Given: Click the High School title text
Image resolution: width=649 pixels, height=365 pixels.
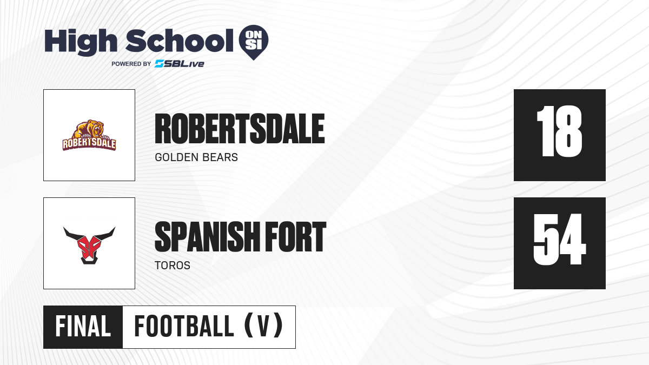Looking at the screenshot, I should [x=135, y=41].
